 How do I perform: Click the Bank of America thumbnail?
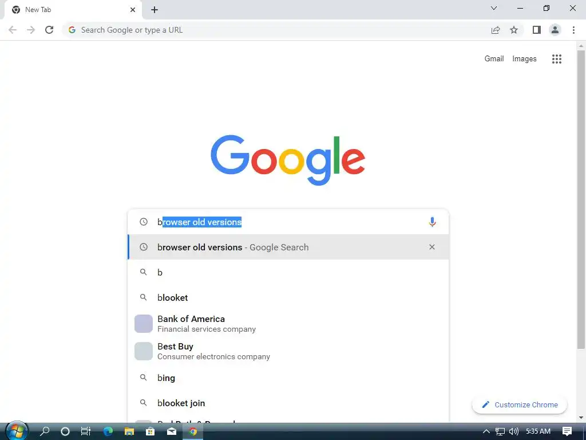[144, 324]
